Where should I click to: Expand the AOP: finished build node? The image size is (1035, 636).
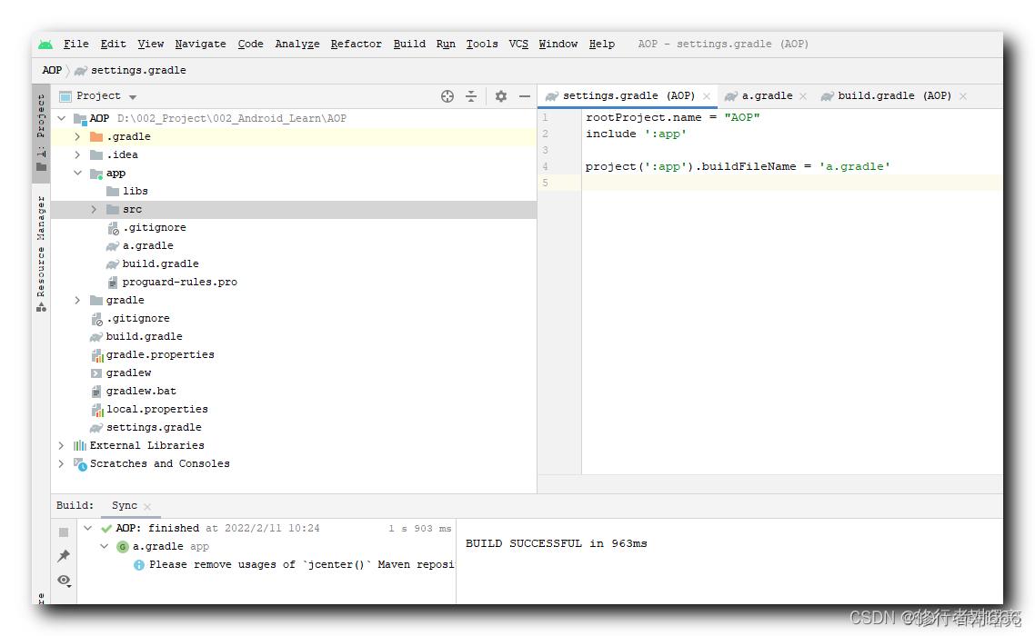[x=87, y=528]
